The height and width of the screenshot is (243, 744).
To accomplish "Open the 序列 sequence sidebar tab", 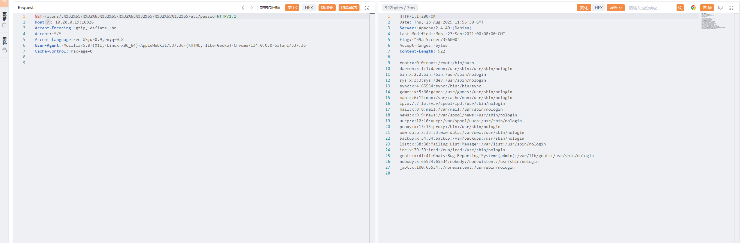I will (x=4, y=45).
